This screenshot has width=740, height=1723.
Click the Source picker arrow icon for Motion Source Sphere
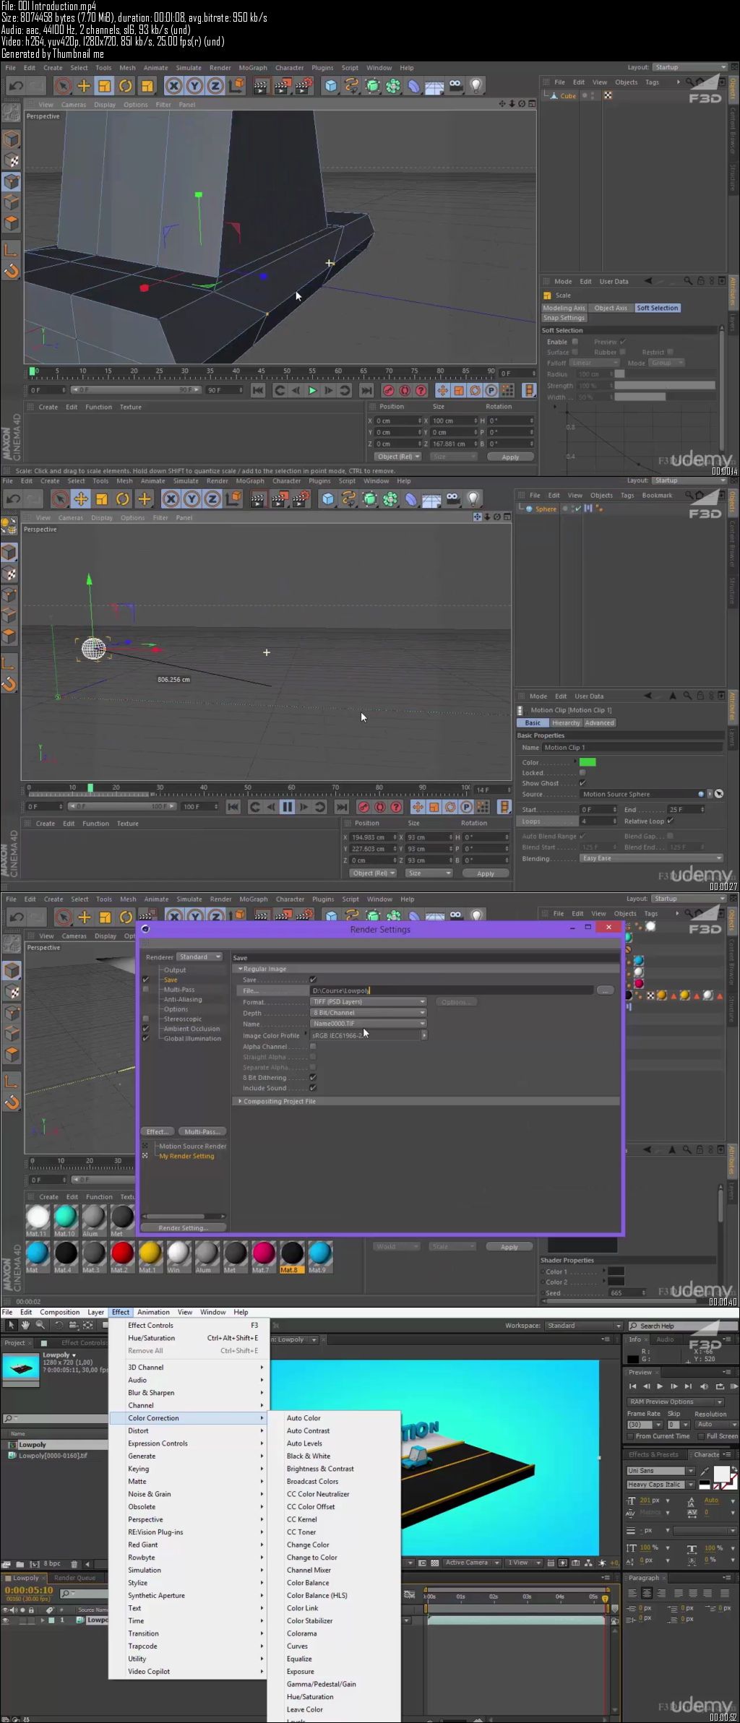coord(718,794)
